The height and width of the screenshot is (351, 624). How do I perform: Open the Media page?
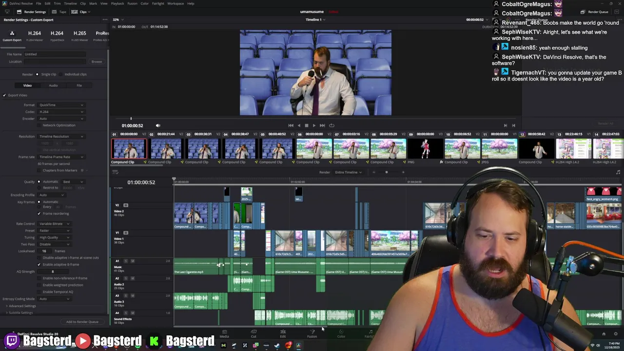pos(224,334)
